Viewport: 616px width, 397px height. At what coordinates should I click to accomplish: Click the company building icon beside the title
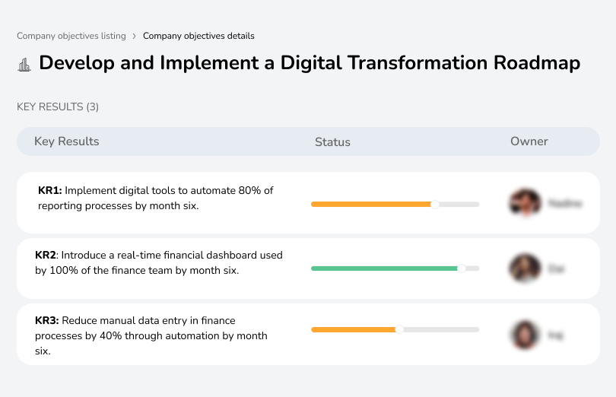pos(24,65)
